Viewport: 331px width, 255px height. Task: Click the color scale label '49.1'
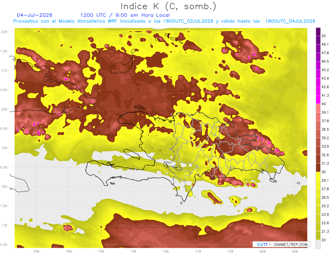coord(325,44)
